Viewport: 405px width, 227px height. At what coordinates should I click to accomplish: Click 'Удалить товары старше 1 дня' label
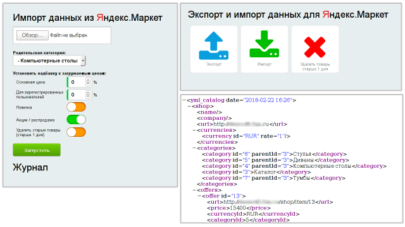click(x=315, y=66)
